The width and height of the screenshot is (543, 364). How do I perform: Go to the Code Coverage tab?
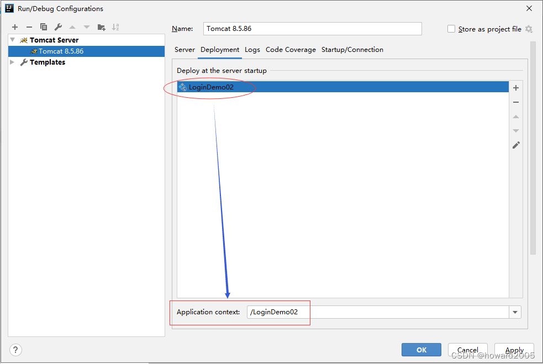291,50
